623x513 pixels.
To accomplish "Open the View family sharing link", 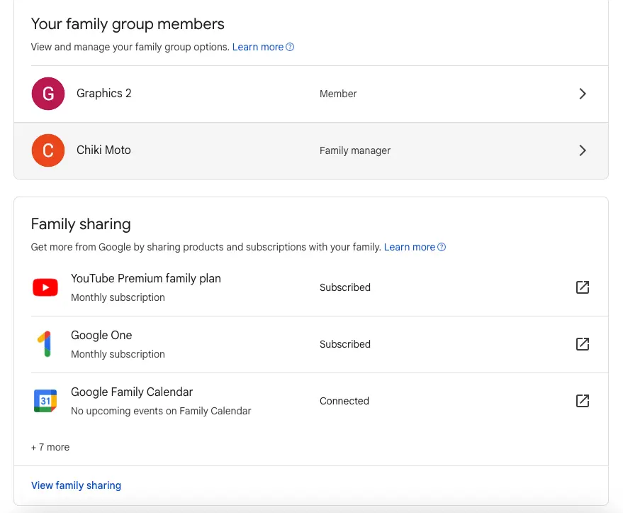I will click(x=76, y=485).
